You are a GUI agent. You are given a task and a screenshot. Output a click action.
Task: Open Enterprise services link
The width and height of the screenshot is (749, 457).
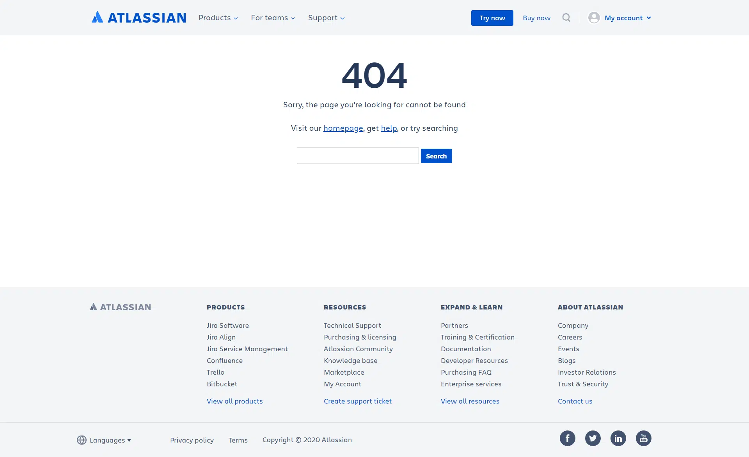click(471, 384)
